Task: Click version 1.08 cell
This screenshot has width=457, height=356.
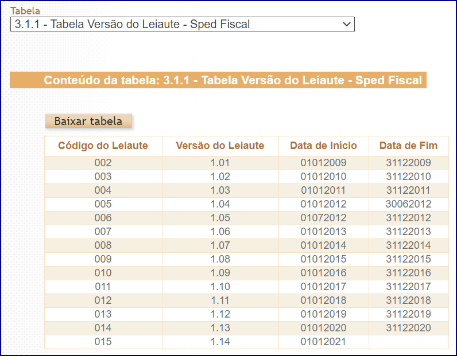Action: click(220, 259)
